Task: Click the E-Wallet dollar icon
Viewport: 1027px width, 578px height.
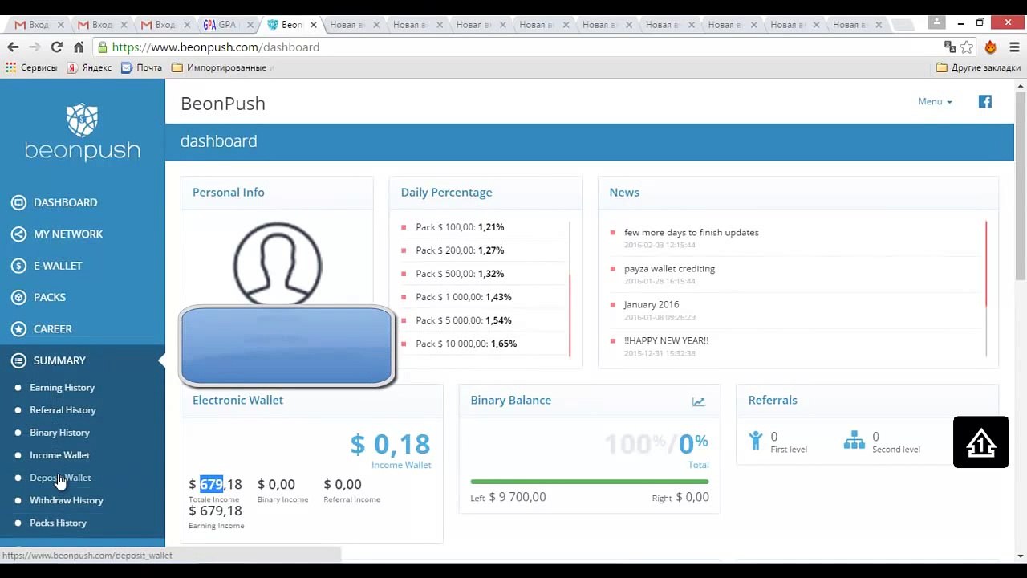Action: 18,266
